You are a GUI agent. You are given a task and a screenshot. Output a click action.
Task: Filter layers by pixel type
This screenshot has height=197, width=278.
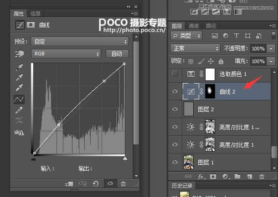pos(215,36)
